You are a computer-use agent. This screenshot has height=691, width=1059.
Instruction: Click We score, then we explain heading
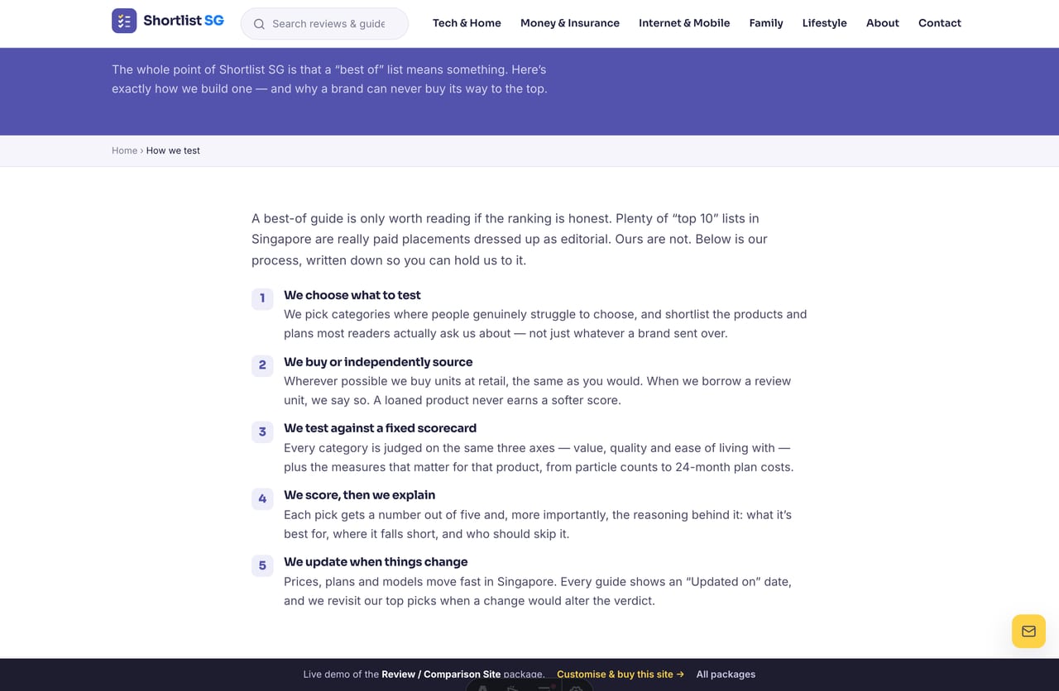coord(359,495)
